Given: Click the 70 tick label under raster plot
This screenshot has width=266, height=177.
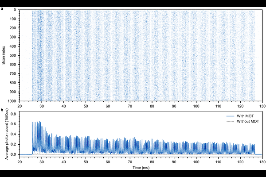Looking at the screenshot, I should [130, 106].
